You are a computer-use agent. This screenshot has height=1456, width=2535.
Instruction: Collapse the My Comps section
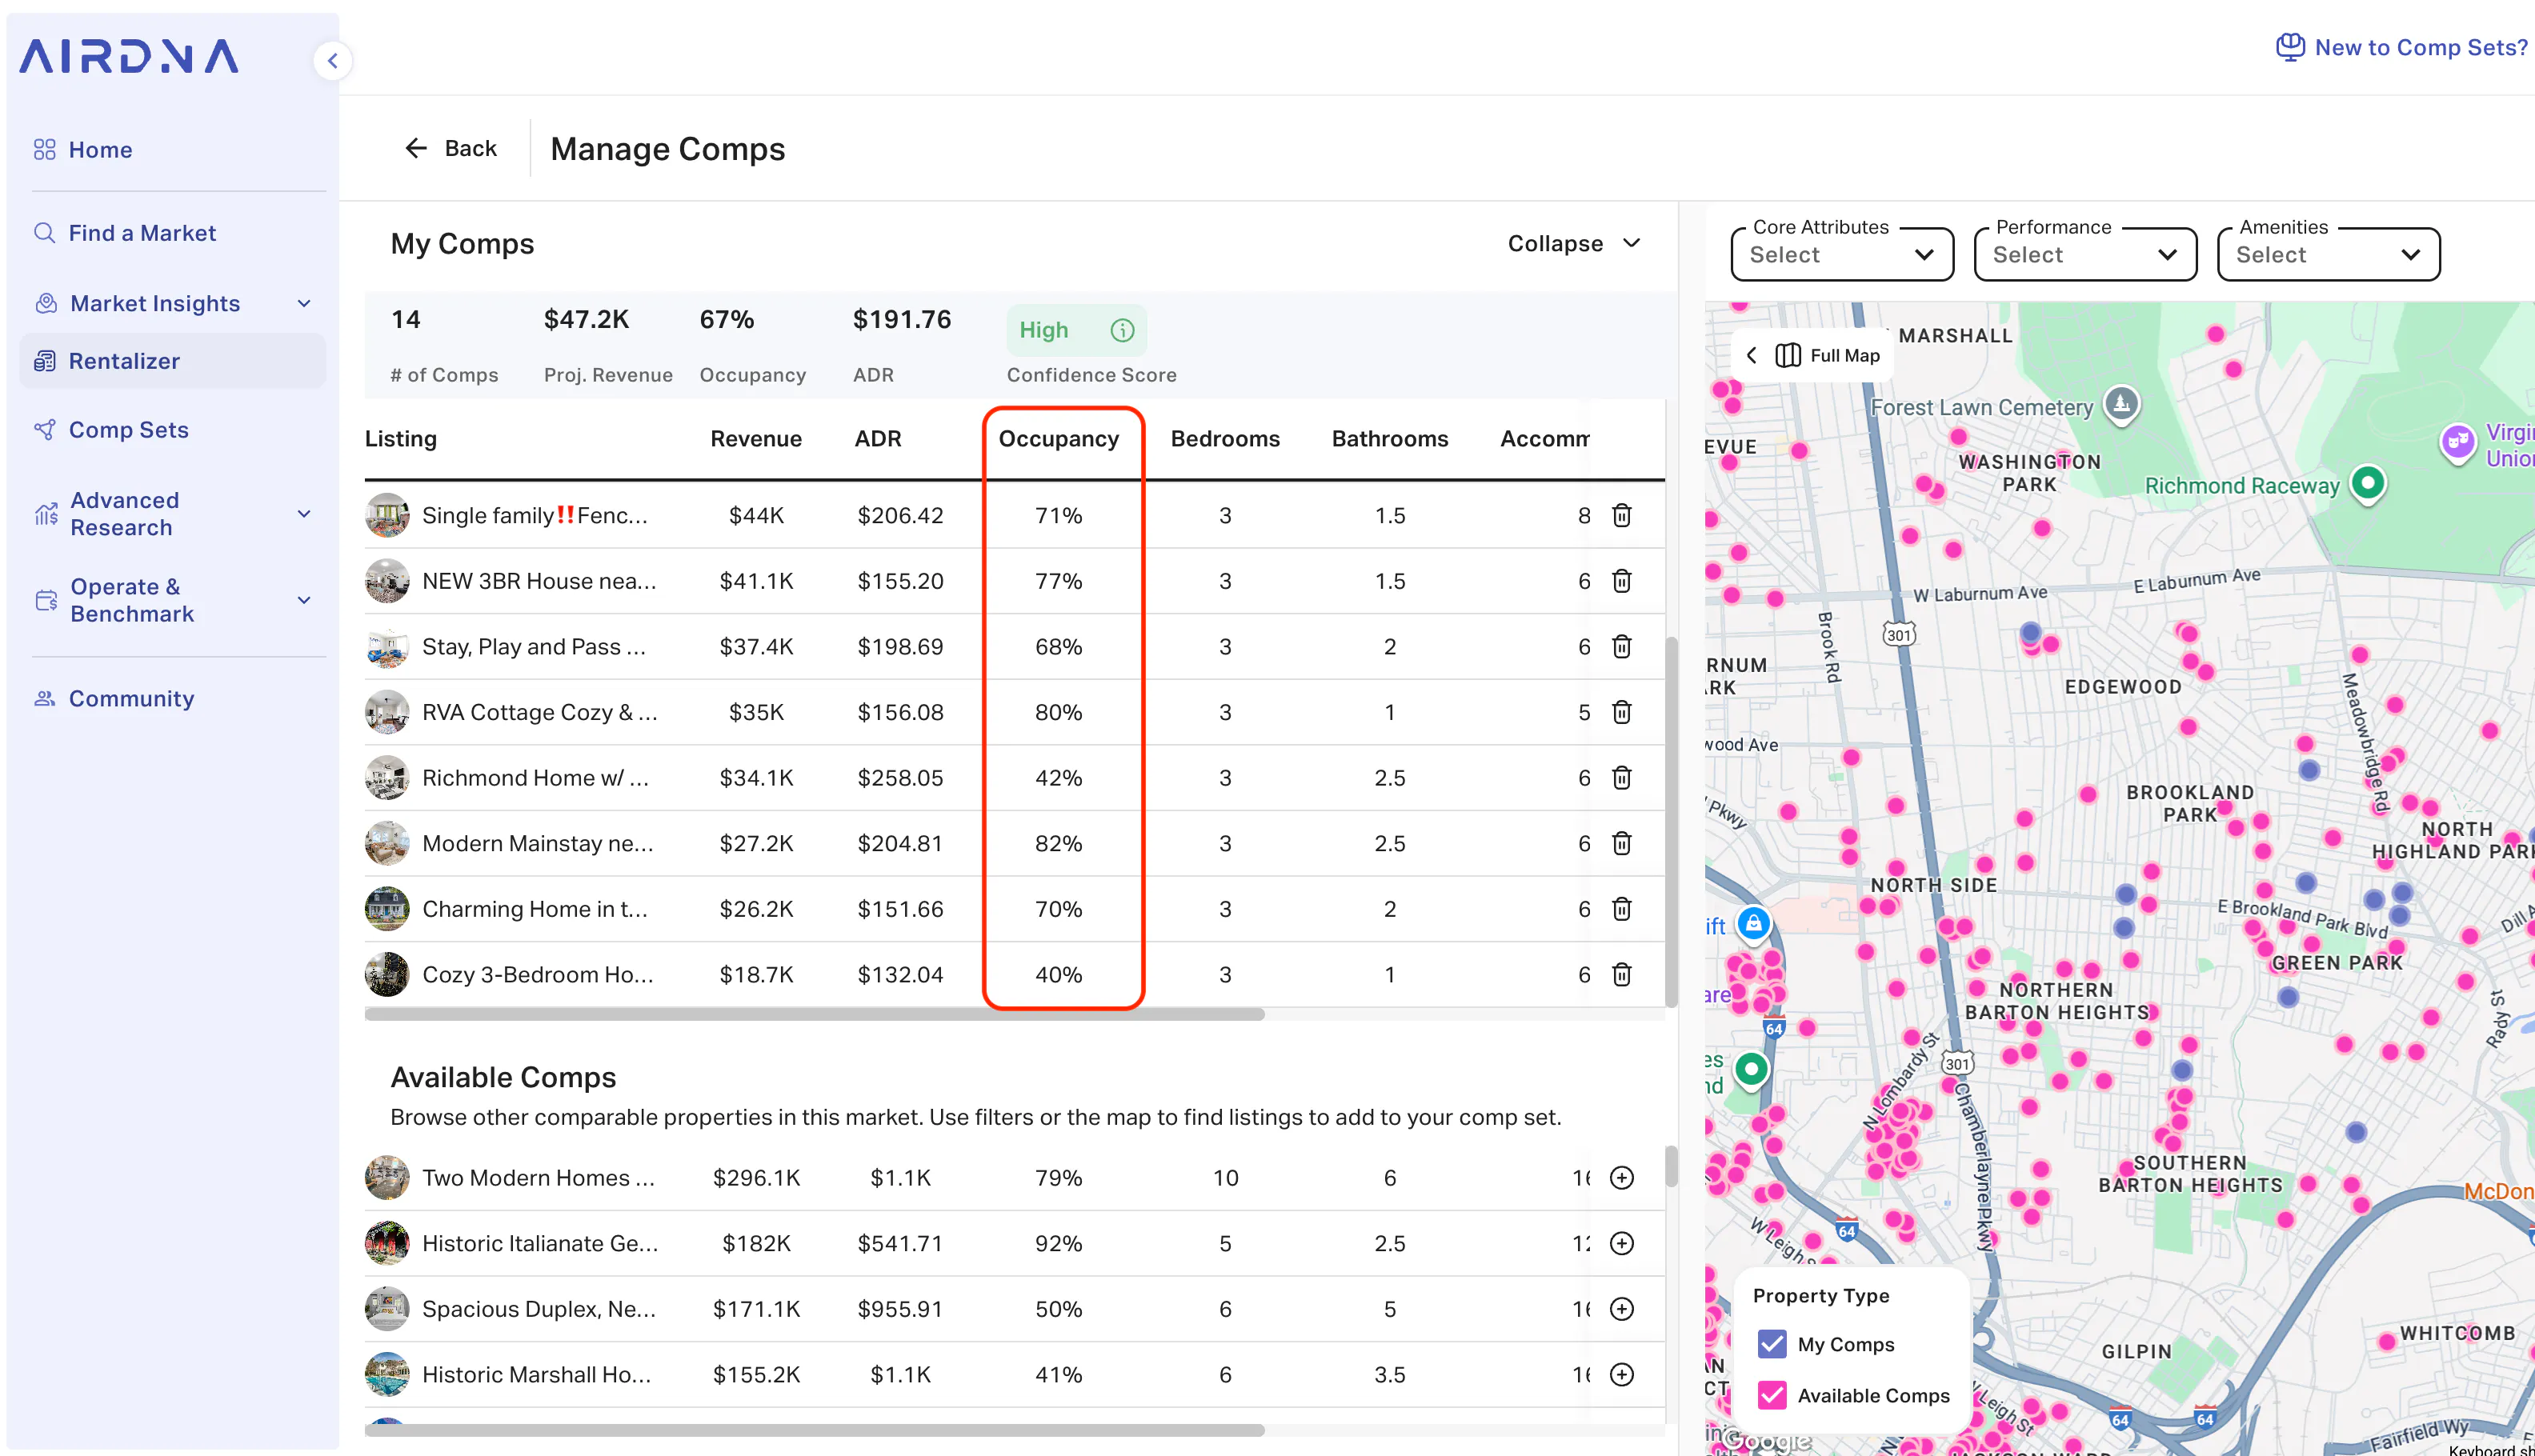pos(1574,244)
